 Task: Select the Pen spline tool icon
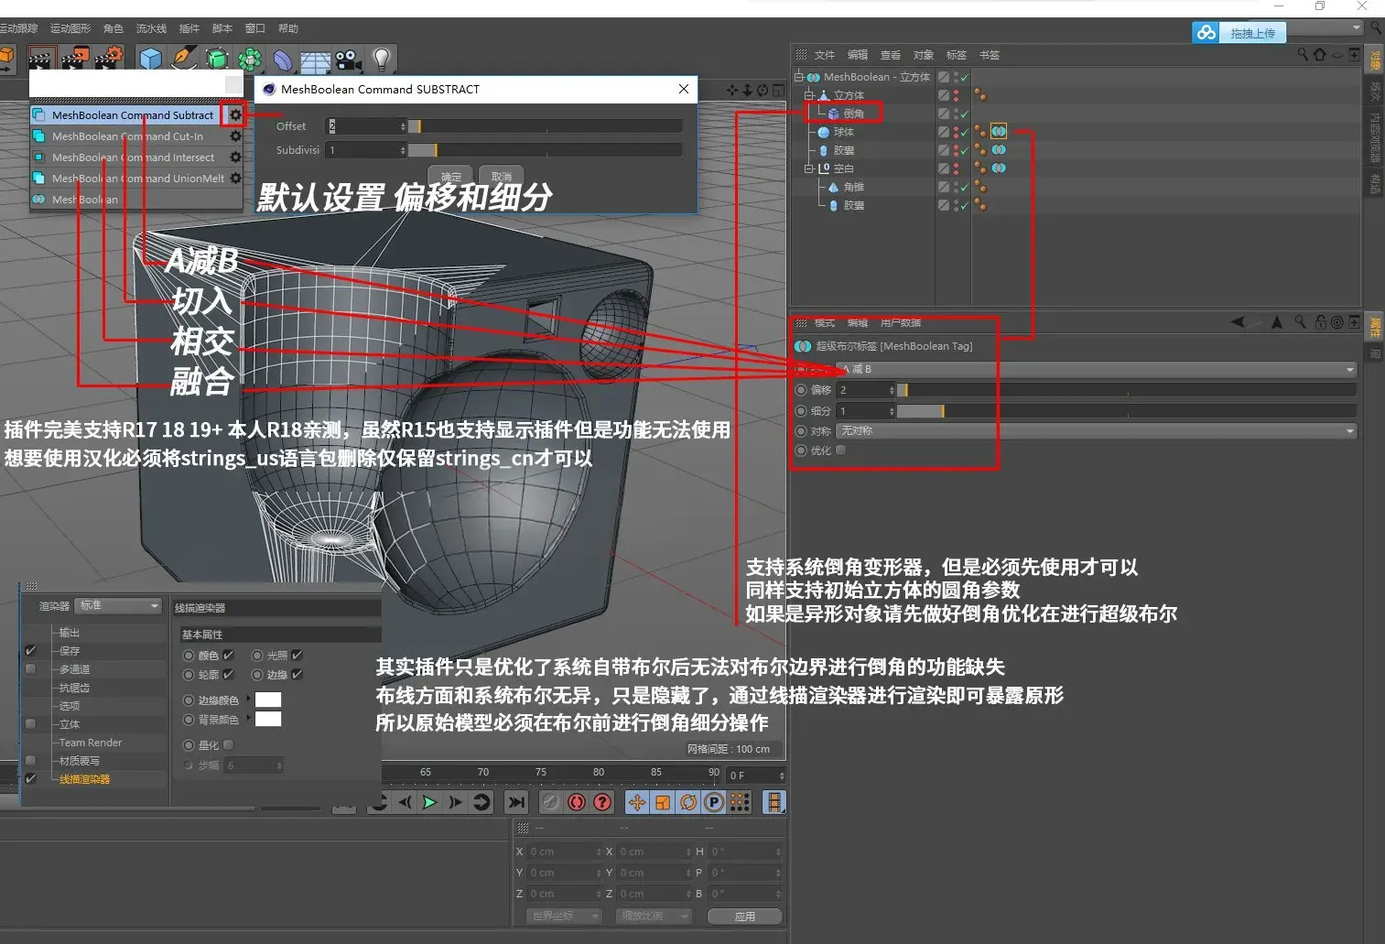pos(184,59)
